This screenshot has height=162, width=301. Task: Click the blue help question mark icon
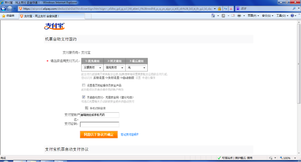tap(292, 16)
